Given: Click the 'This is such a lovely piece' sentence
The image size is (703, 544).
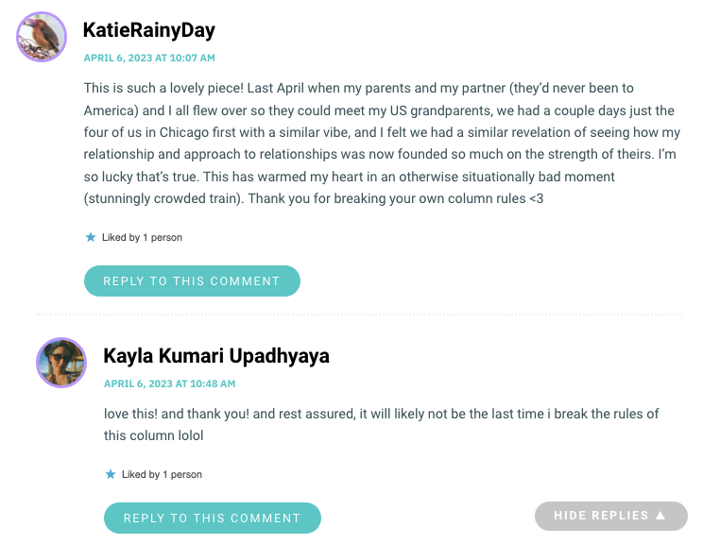Looking at the screenshot, I should point(163,88).
